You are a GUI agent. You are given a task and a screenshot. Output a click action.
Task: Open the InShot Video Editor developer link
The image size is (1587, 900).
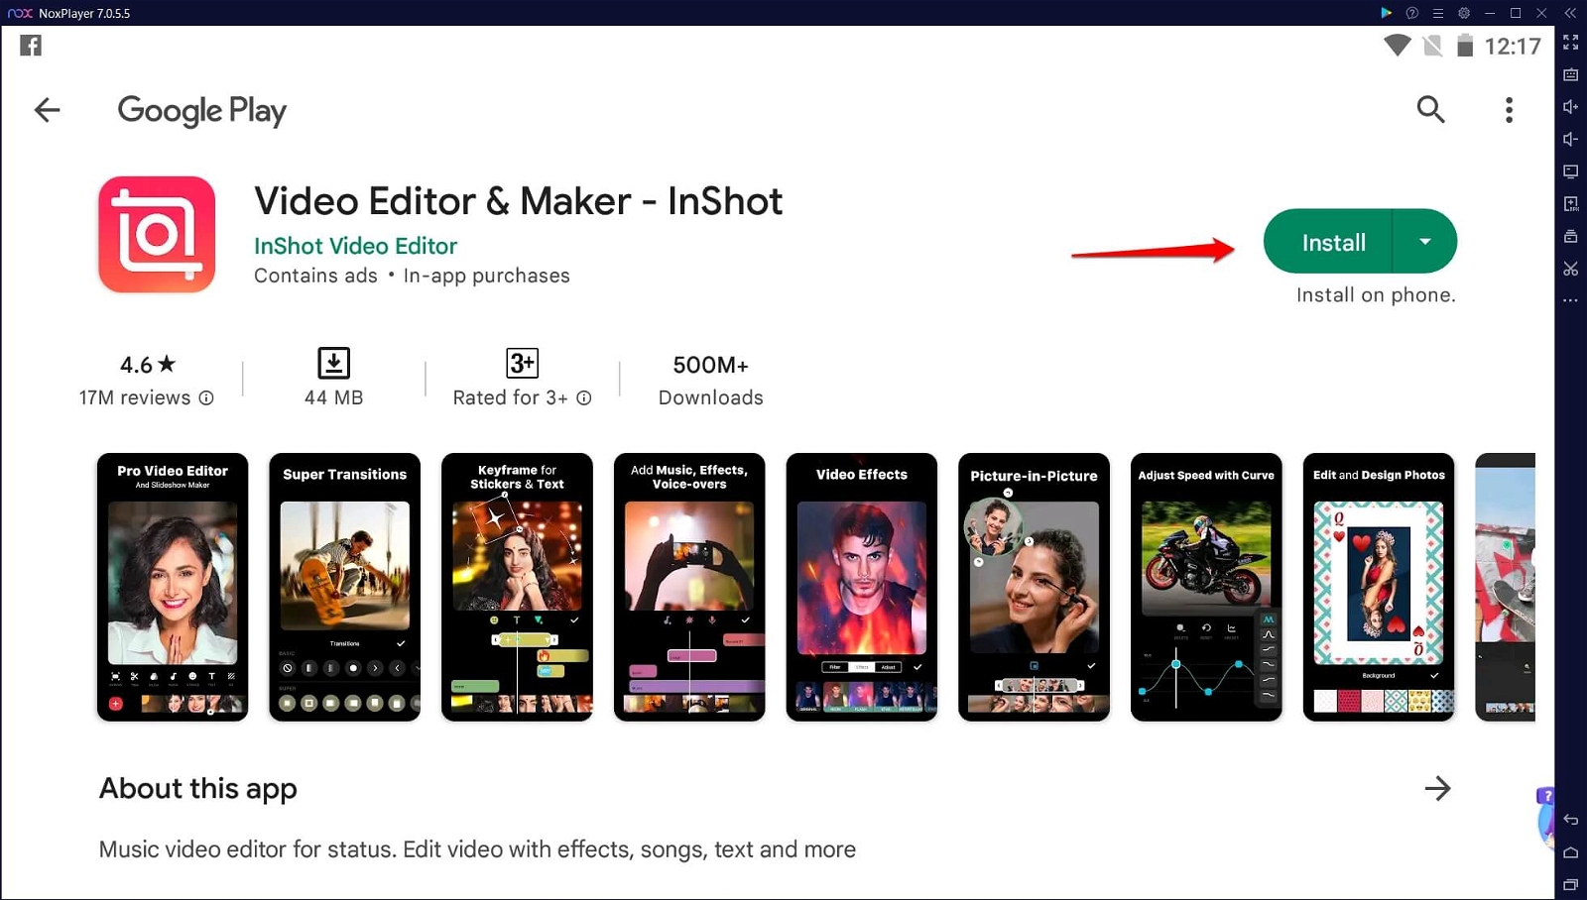[355, 246]
